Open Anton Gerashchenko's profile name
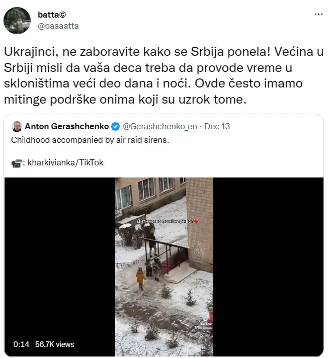Image resolution: width=328 pixels, height=358 pixels. (x=67, y=126)
